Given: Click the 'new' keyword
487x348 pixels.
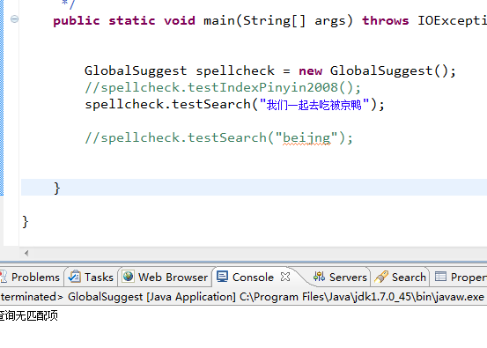Looking at the screenshot, I should click(311, 70).
